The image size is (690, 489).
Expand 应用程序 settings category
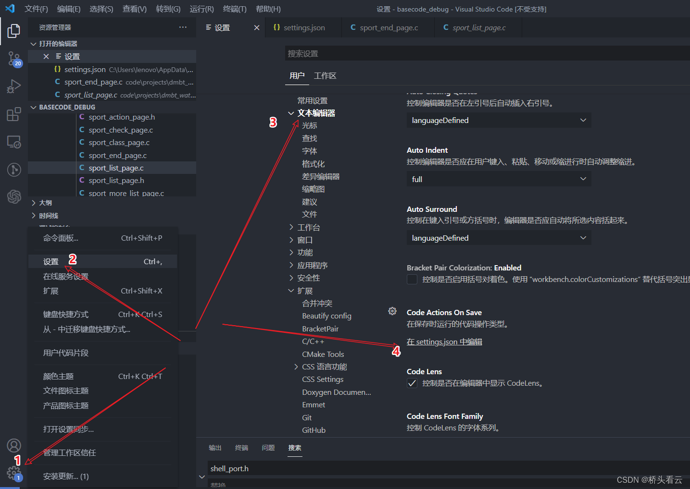click(291, 265)
